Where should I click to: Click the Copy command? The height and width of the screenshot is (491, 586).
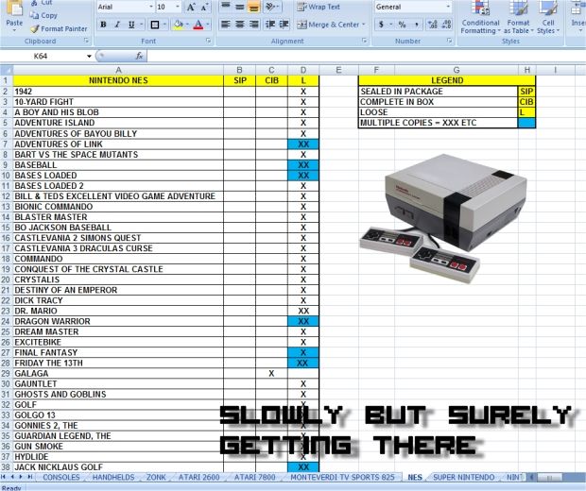point(44,15)
